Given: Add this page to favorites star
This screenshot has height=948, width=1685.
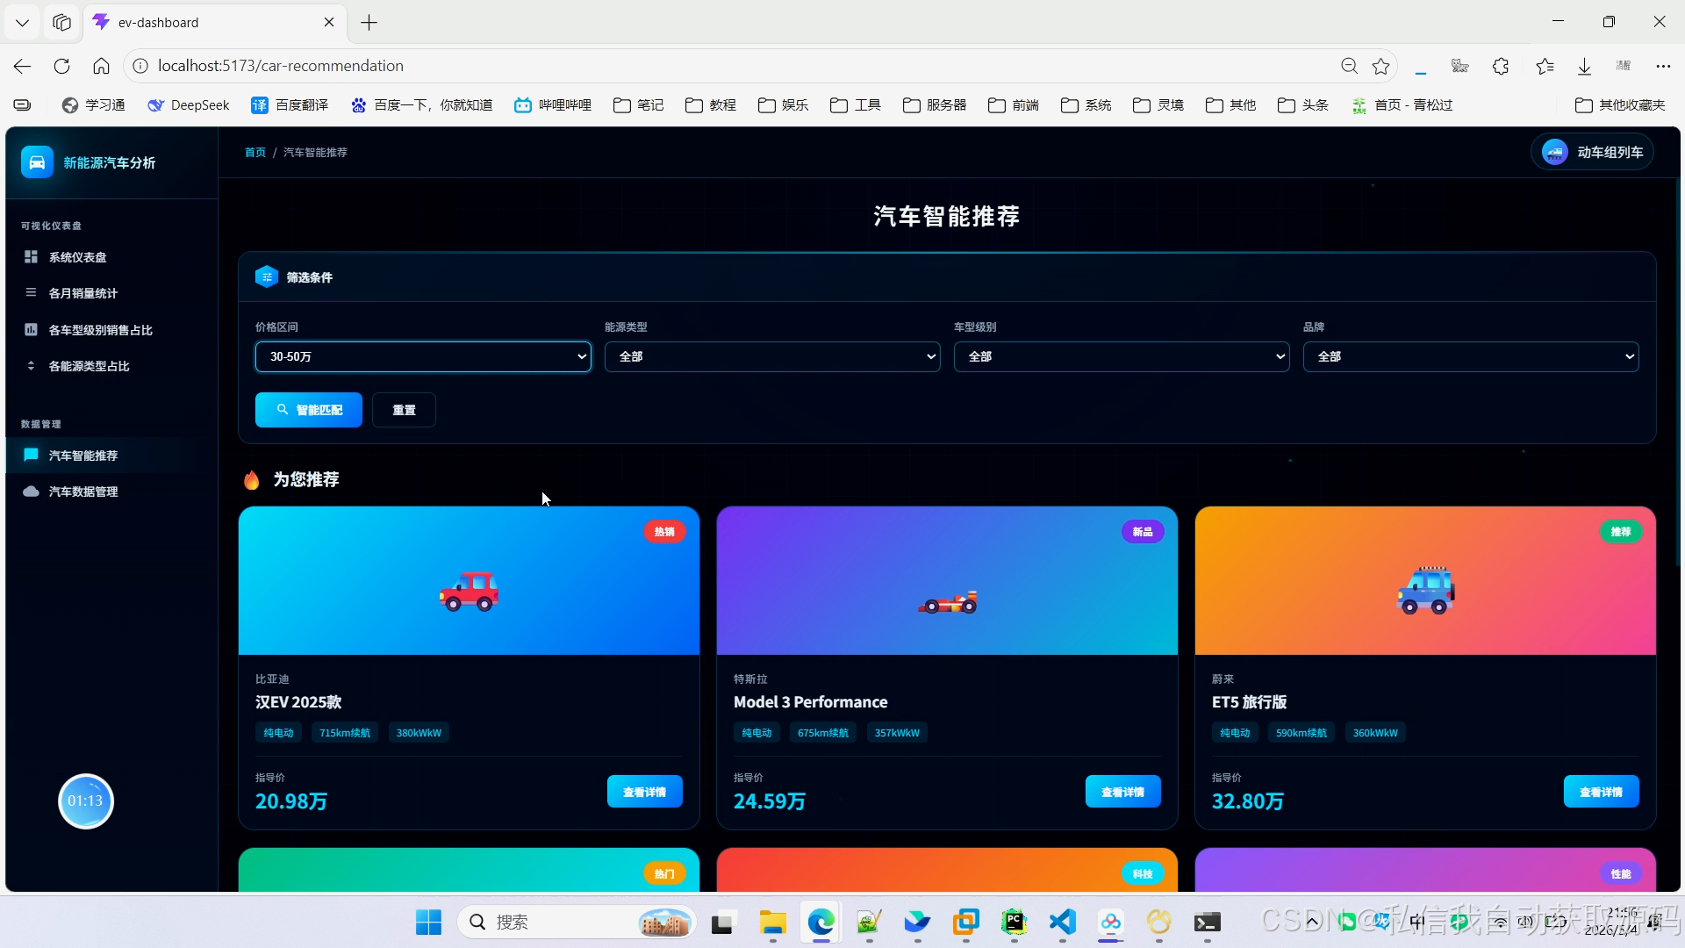Looking at the screenshot, I should [x=1381, y=66].
